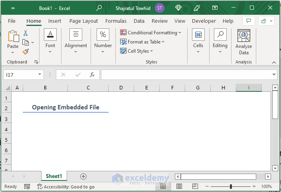Image resolution: width=281 pixels, height=192 pixels.
Task: Click the zoom slider handle
Action: tap(231, 187)
